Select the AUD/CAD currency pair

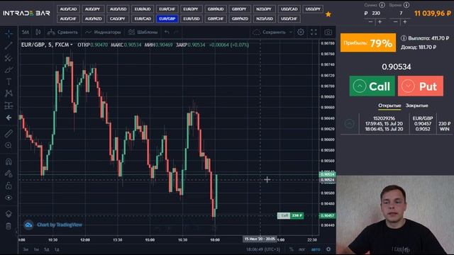click(x=68, y=9)
